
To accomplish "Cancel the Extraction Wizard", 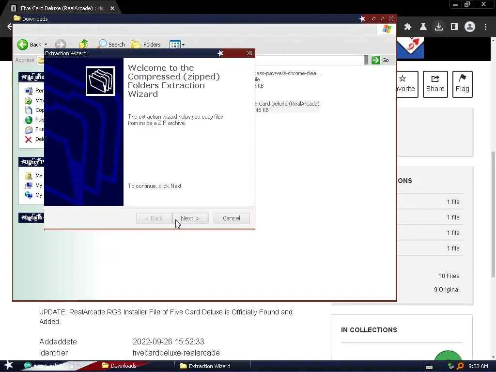I will (x=231, y=218).
